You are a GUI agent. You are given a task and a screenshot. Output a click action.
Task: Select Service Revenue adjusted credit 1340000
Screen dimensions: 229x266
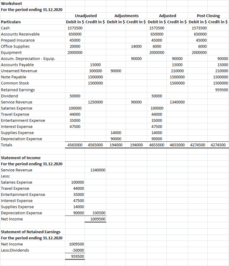(177, 102)
